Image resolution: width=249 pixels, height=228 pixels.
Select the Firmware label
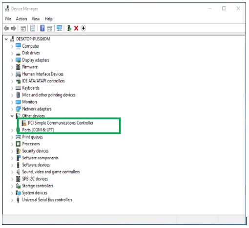tap(30, 67)
